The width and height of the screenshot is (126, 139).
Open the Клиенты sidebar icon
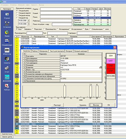tap(7, 59)
